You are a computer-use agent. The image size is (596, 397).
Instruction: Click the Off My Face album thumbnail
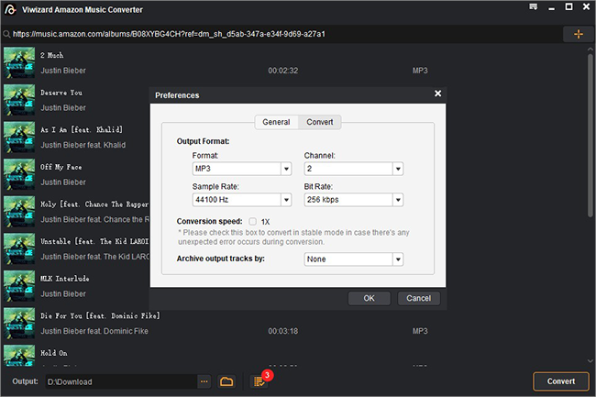(x=19, y=174)
